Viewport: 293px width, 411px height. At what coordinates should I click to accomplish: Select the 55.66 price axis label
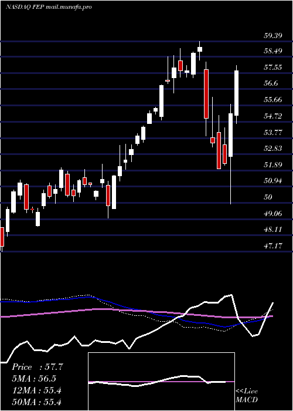click(272, 100)
